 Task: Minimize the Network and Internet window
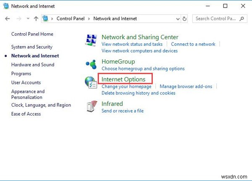tap(208, 6)
